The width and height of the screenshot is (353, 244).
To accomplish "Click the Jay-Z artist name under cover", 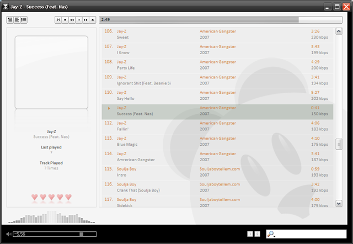I will [51, 131].
